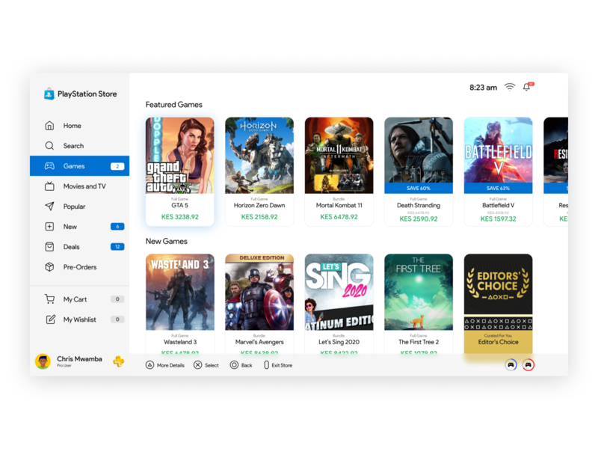Image resolution: width=598 pixels, height=449 pixels.
Task: Click the Home house icon
Action: tap(49, 126)
